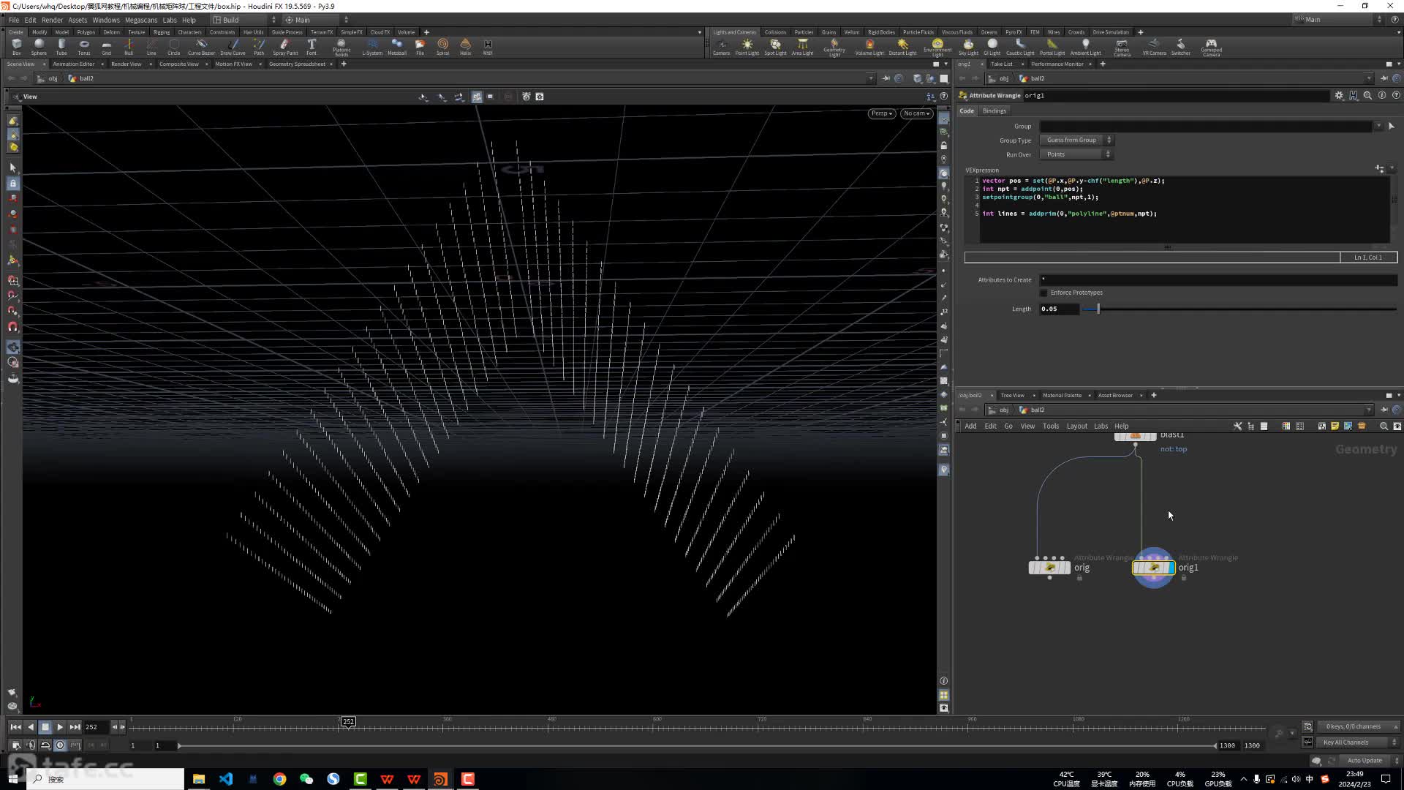Jump to the first frame
This screenshot has height=790, width=1404.
15,727
